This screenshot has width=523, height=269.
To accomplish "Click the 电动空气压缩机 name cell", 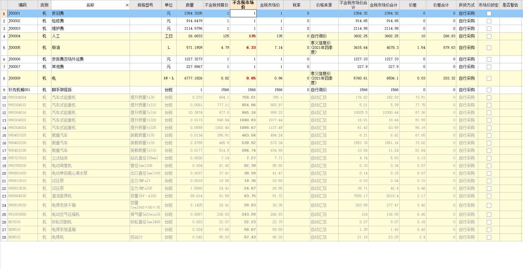I will [x=90, y=215].
